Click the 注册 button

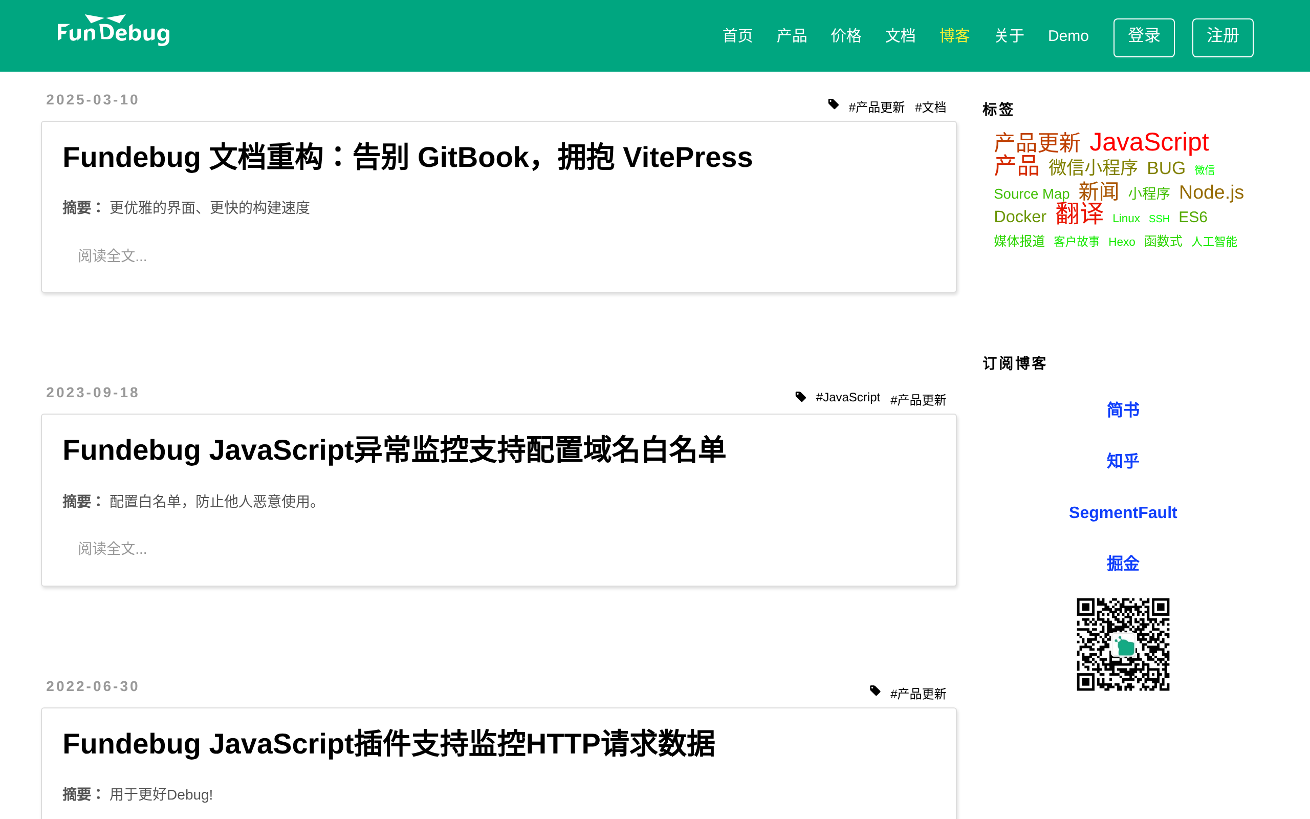[1222, 37]
